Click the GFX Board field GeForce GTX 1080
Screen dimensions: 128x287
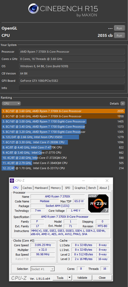click(72, 81)
